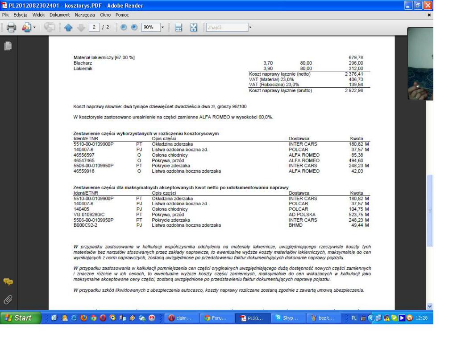Select the fit width scrolling icon

(x=178, y=28)
